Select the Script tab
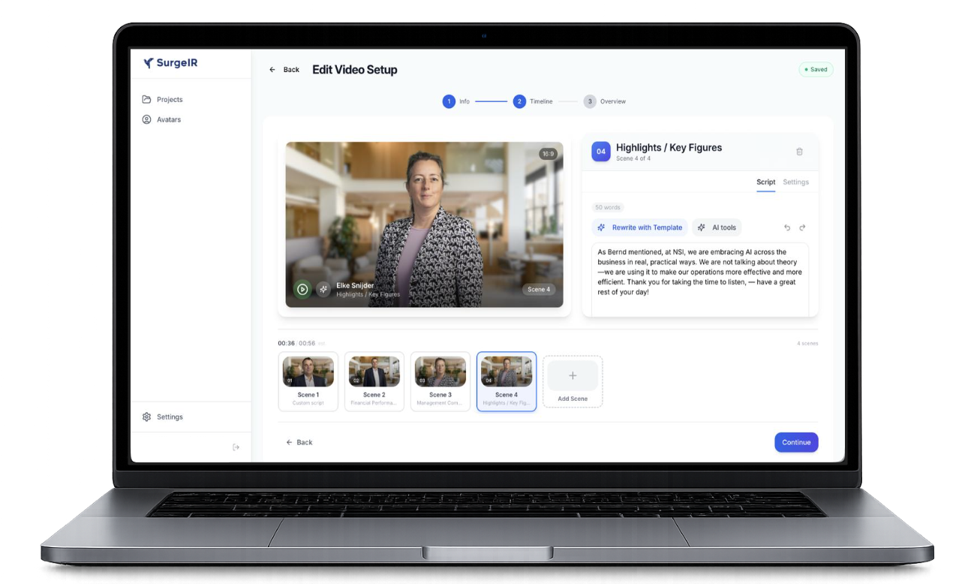This screenshot has width=974, height=584. pos(765,182)
